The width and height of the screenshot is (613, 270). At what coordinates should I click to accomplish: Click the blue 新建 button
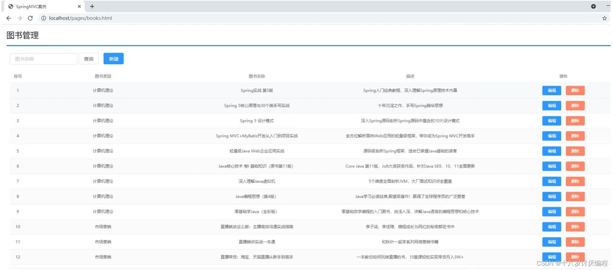(x=114, y=59)
